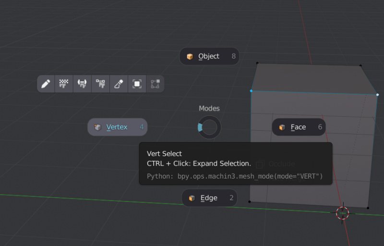Click the orange cube icon beside Object
Image resolution: width=384 pixels, height=246 pixels.
coord(190,56)
